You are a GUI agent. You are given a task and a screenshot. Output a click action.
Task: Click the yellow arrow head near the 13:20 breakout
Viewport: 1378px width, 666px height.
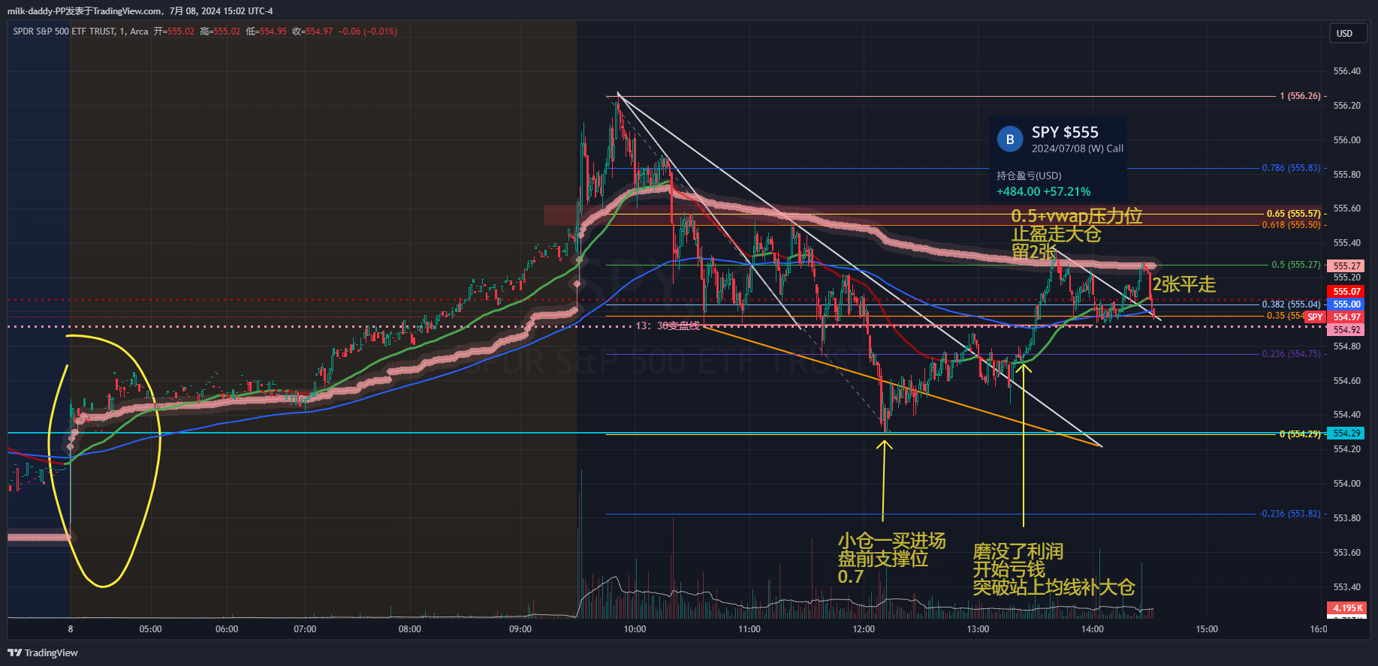pos(1023,365)
